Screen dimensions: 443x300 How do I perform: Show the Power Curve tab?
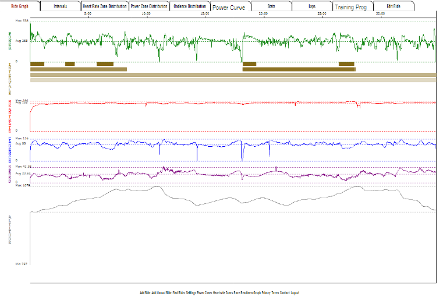click(230, 7)
